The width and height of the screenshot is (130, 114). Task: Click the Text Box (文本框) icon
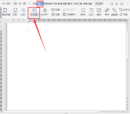point(35,10)
